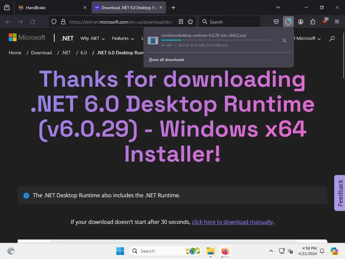Select the Download .NET 6.0 Desktop Runtime tab
The image size is (345, 259).
[x=129, y=7]
